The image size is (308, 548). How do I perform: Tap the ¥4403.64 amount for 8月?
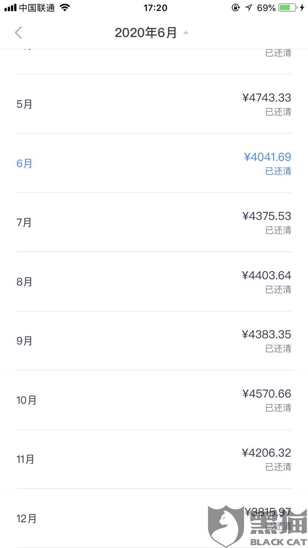click(x=266, y=275)
